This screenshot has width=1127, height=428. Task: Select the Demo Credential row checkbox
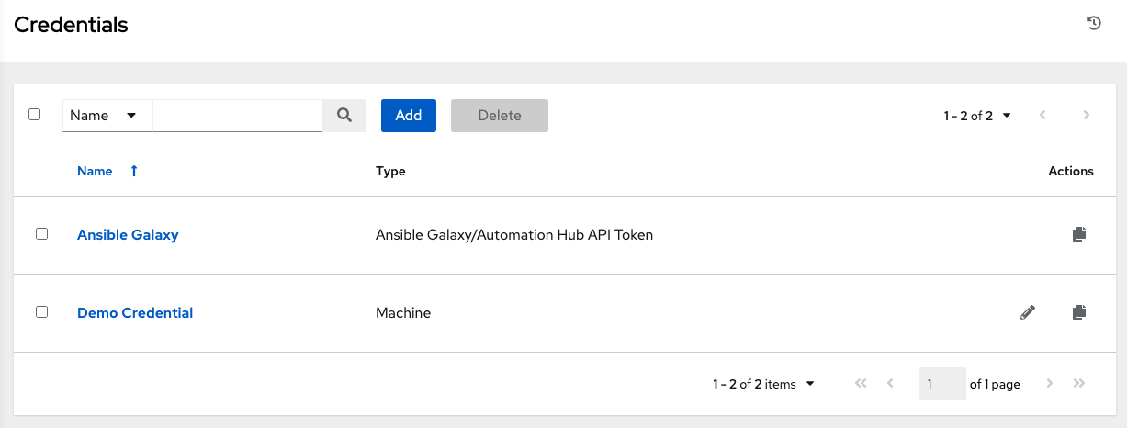(41, 312)
